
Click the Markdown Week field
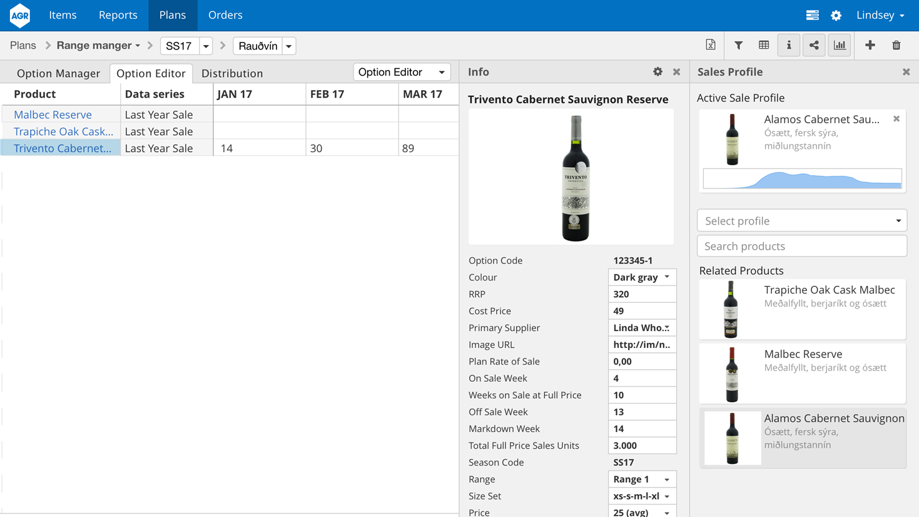[x=642, y=429]
